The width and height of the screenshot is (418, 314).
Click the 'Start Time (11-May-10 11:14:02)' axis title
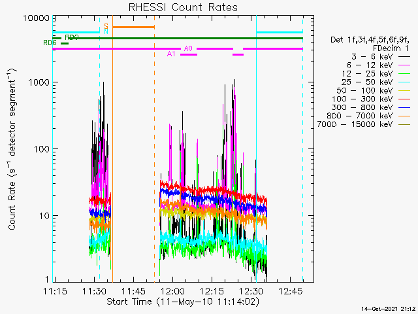click(183, 302)
